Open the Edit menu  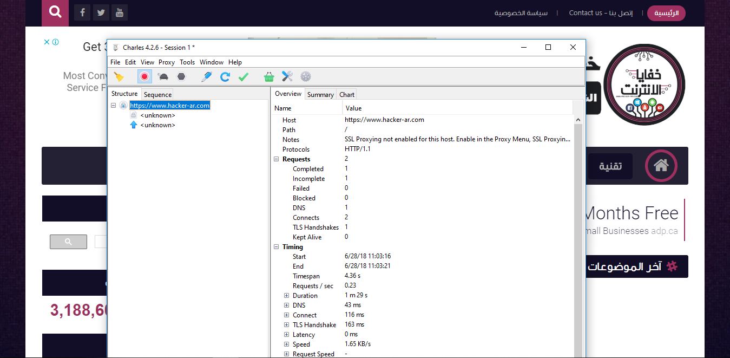point(130,62)
